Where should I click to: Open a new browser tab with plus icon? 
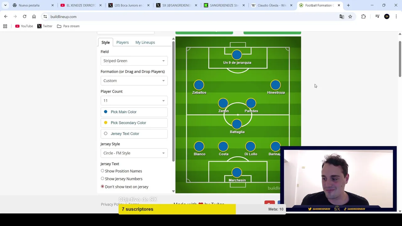348,5
